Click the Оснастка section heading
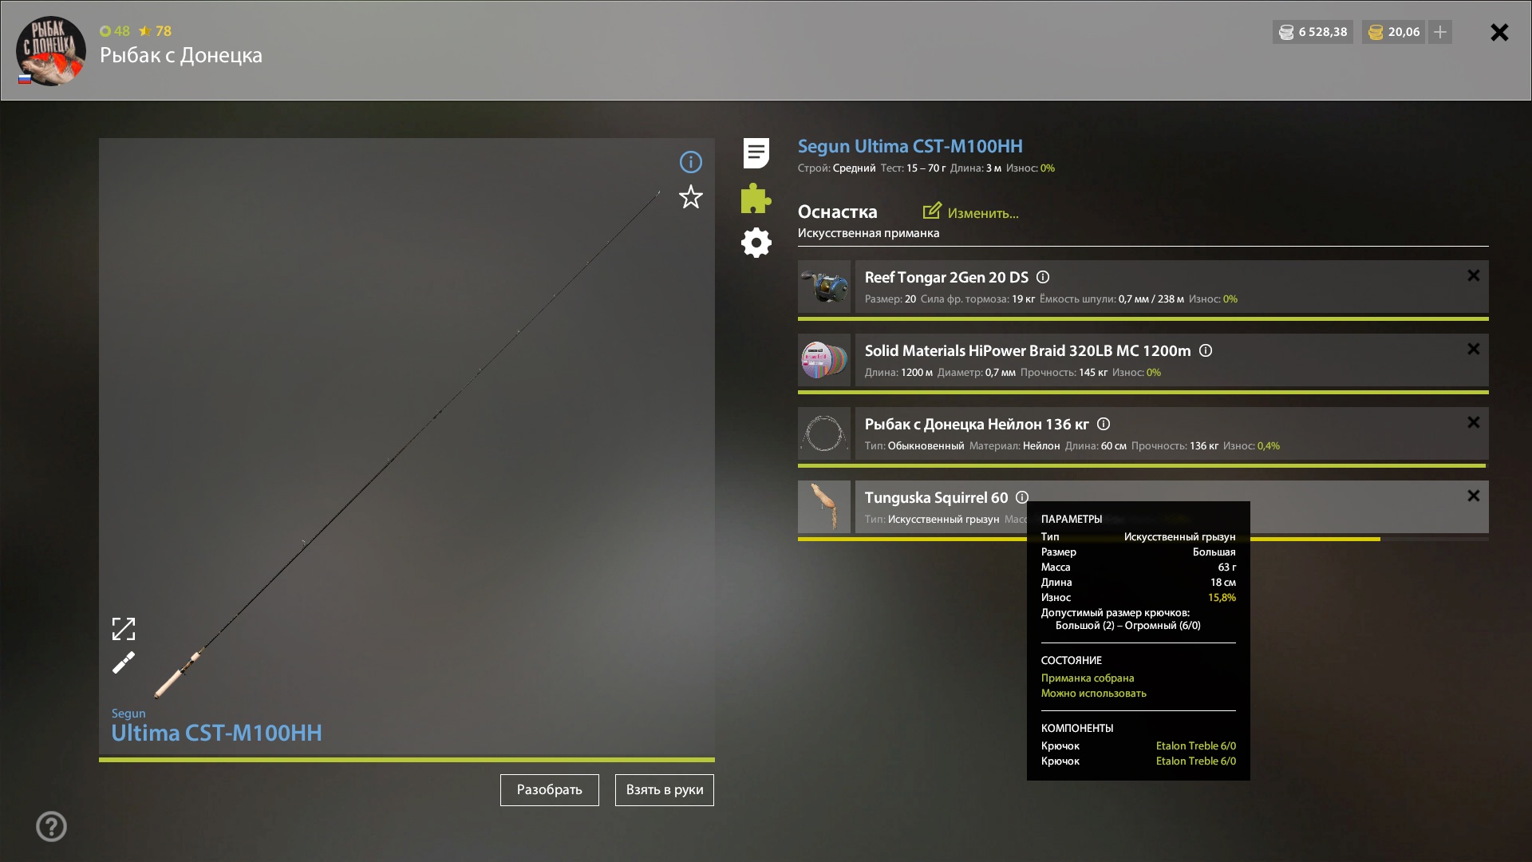Image resolution: width=1532 pixels, height=862 pixels. (x=838, y=212)
